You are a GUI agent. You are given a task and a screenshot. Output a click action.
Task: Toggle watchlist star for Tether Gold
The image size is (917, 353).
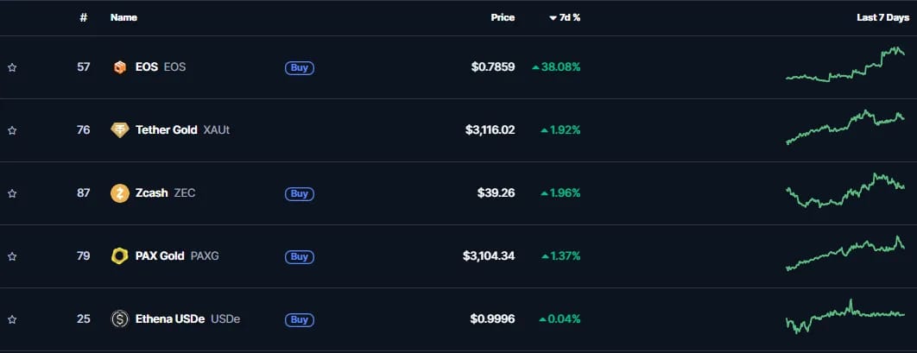12,131
